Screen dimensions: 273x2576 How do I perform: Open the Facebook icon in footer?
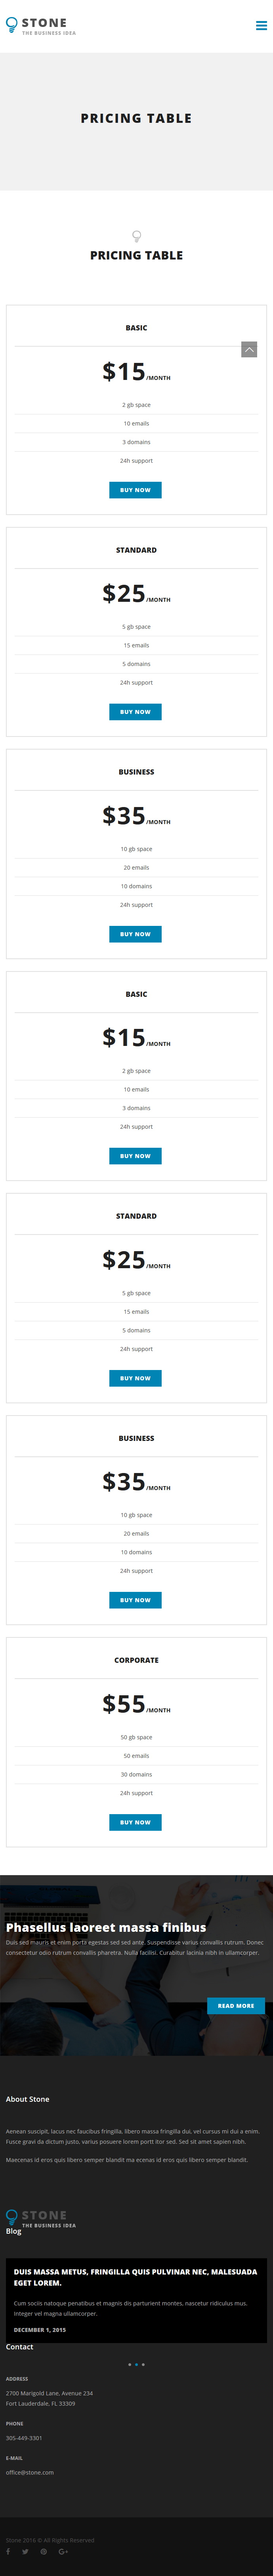click(x=8, y=2551)
